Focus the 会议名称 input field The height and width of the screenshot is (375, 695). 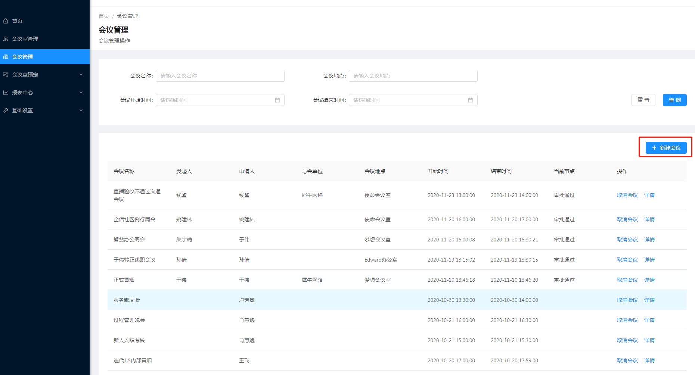pos(220,76)
